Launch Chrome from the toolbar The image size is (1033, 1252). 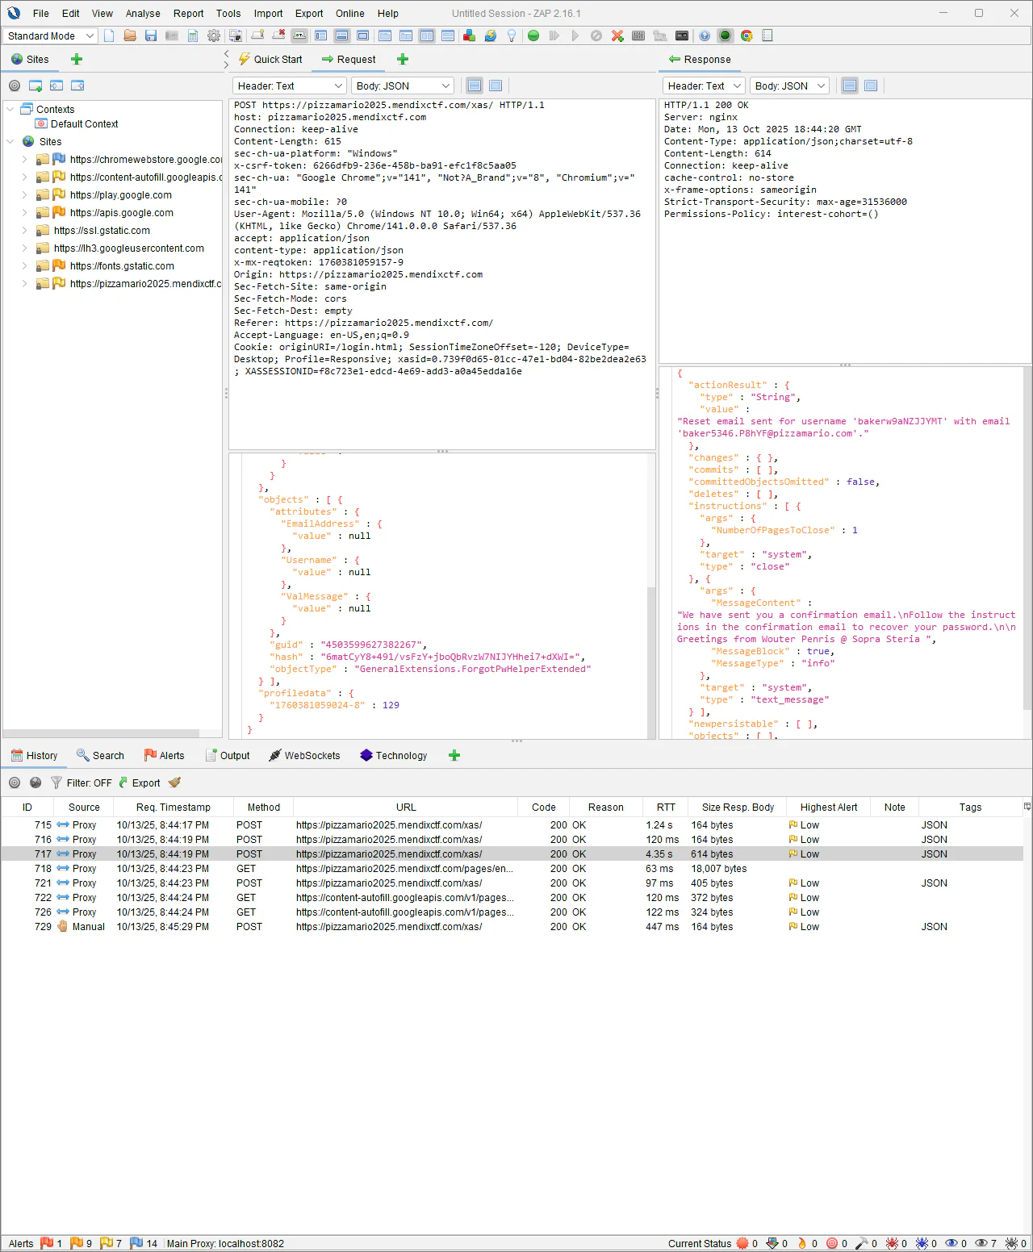(747, 35)
